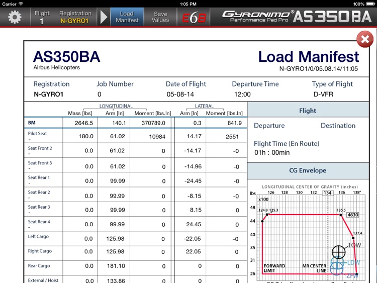Screen dimensions: 377x283
Task: Tap the 4630 weight label on the chart
Action: [353, 215]
